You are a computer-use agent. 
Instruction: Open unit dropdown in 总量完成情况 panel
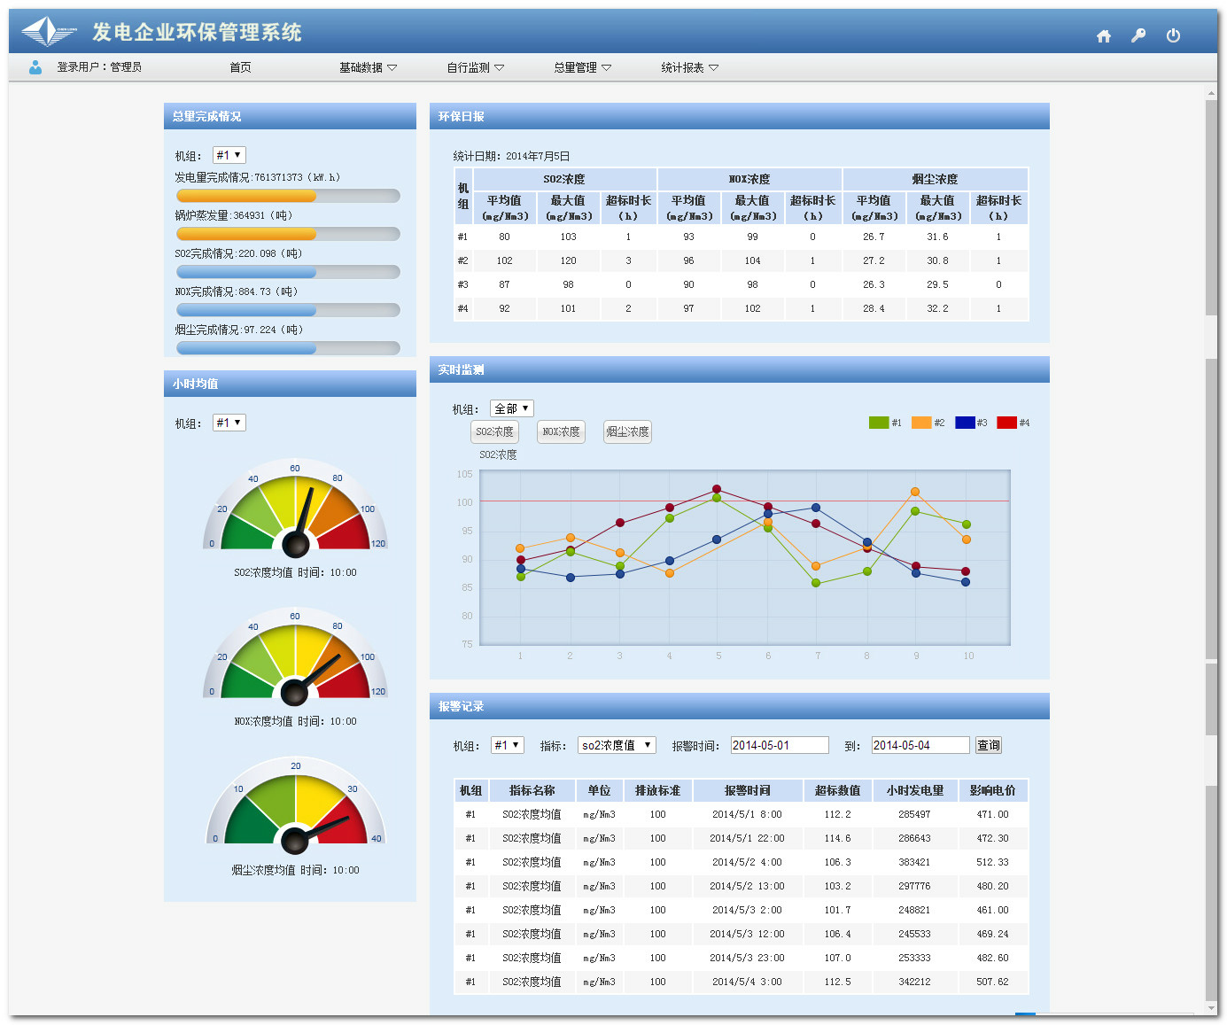click(229, 155)
